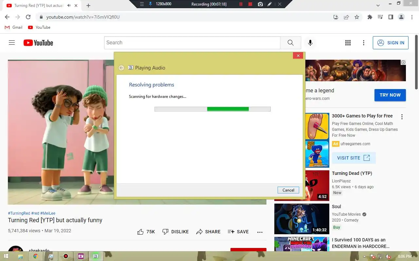Click the troubleshooter scanning progress bar
The width and height of the screenshot is (419, 261).
coord(212,109)
